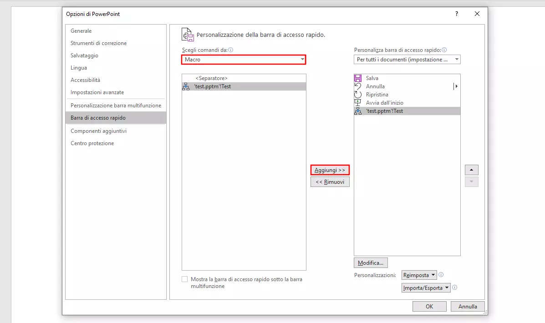Screen dimensions: 545x323
Task: Confirm with the OK button
Action: [429, 306]
